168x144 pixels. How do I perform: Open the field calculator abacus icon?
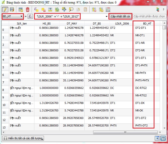click(x=108, y=10)
